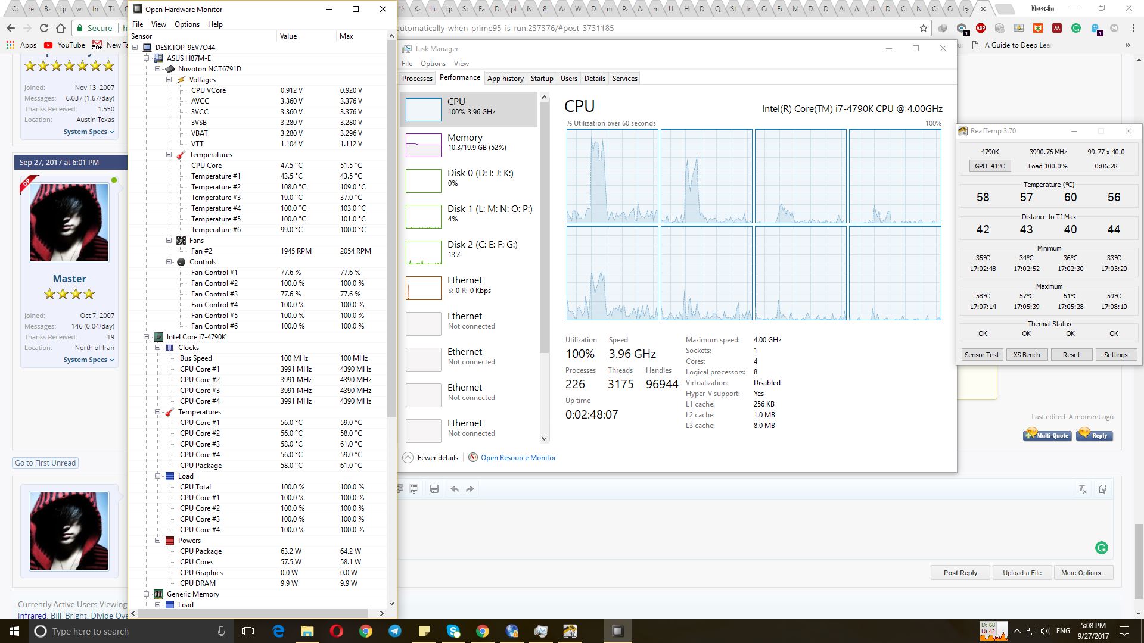The height and width of the screenshot is (643, 1144).
Task: Open Telegram from taskbar
Action: (394, 631)
